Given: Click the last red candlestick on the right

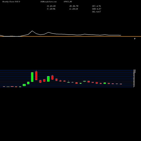Looking at the screenshot, I should click(x=121, y=84).
